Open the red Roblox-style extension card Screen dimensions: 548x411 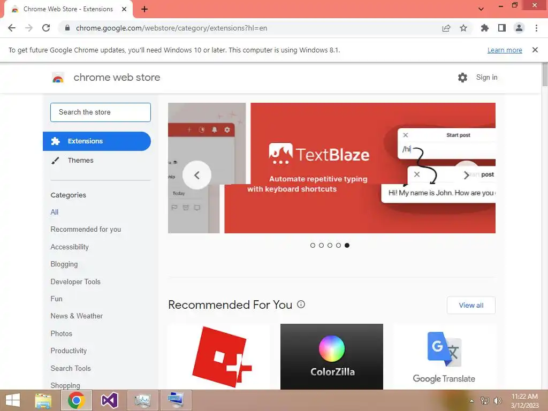point(219,356)
